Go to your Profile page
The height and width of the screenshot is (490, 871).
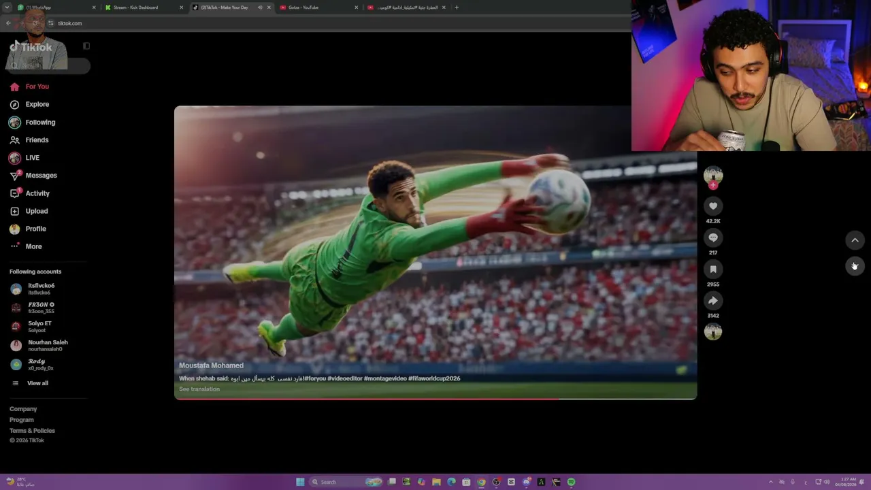click(28, 229)
